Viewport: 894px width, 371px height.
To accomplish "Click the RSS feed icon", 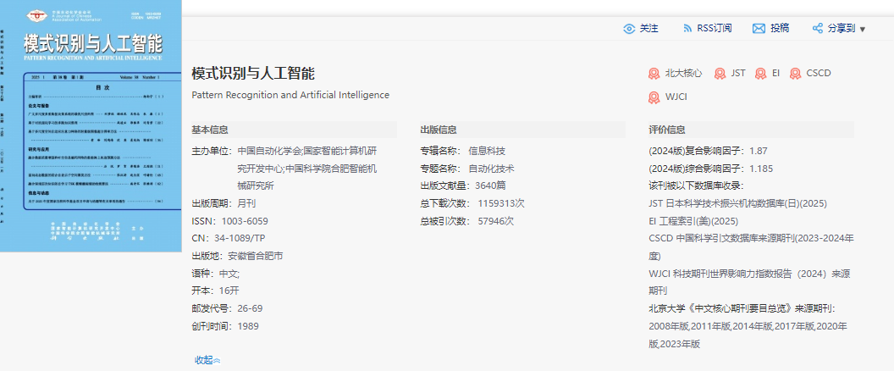I will (x=687, y=29).
